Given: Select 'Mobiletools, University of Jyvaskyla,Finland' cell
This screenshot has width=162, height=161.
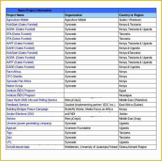Looking at the screenshot, I should pos(91,147).
